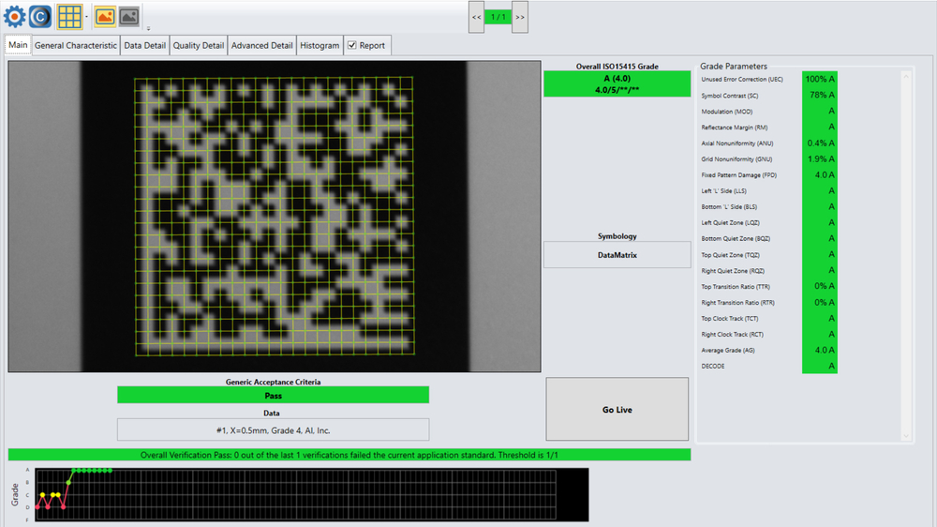Go to previous result with << button
This screenshot has width=937, height=527.
click(476, 17)
